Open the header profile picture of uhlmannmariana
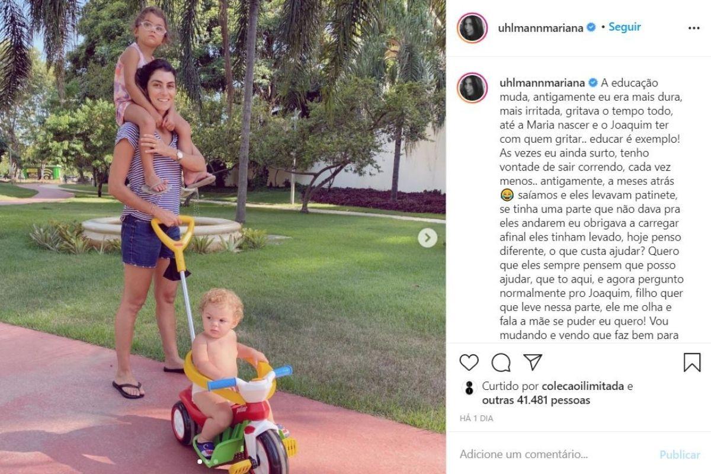711x474 pixels. click(x=472, y=28)
